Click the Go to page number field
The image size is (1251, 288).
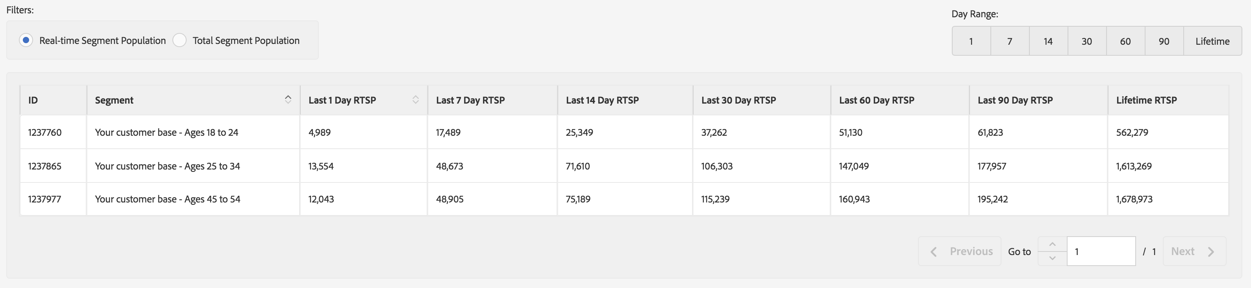pyautogui.click(x=1101, y=252)
